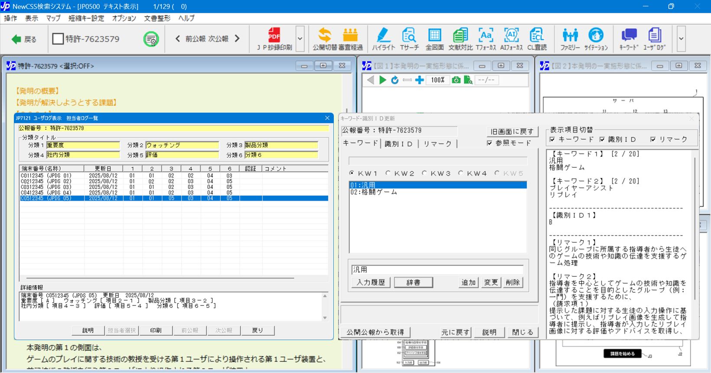Click the horizontal scrollbar of user log table
The image size is (711, 373).
[160, 278]
